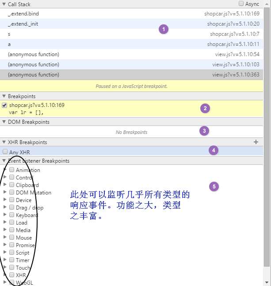The image size is (271, 286).
Task: Uncheck the shopcar.js:169 breakpoint checkbox
Action: [x=4, y=105]
